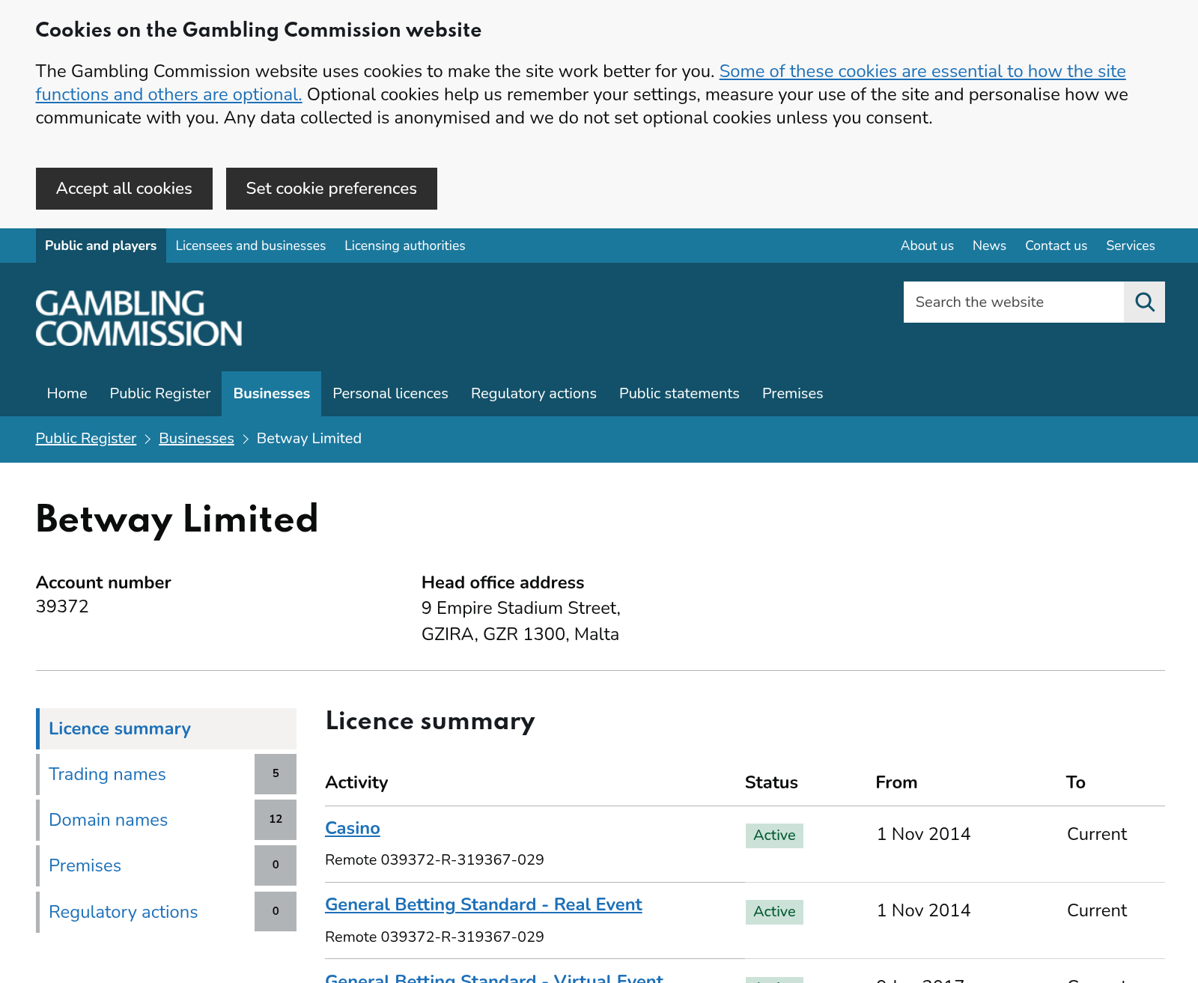Image resolution: width=1198 pixels, height=983 pixels.
Task: Click the account number 39372
Action: click(x=62, y=607)
